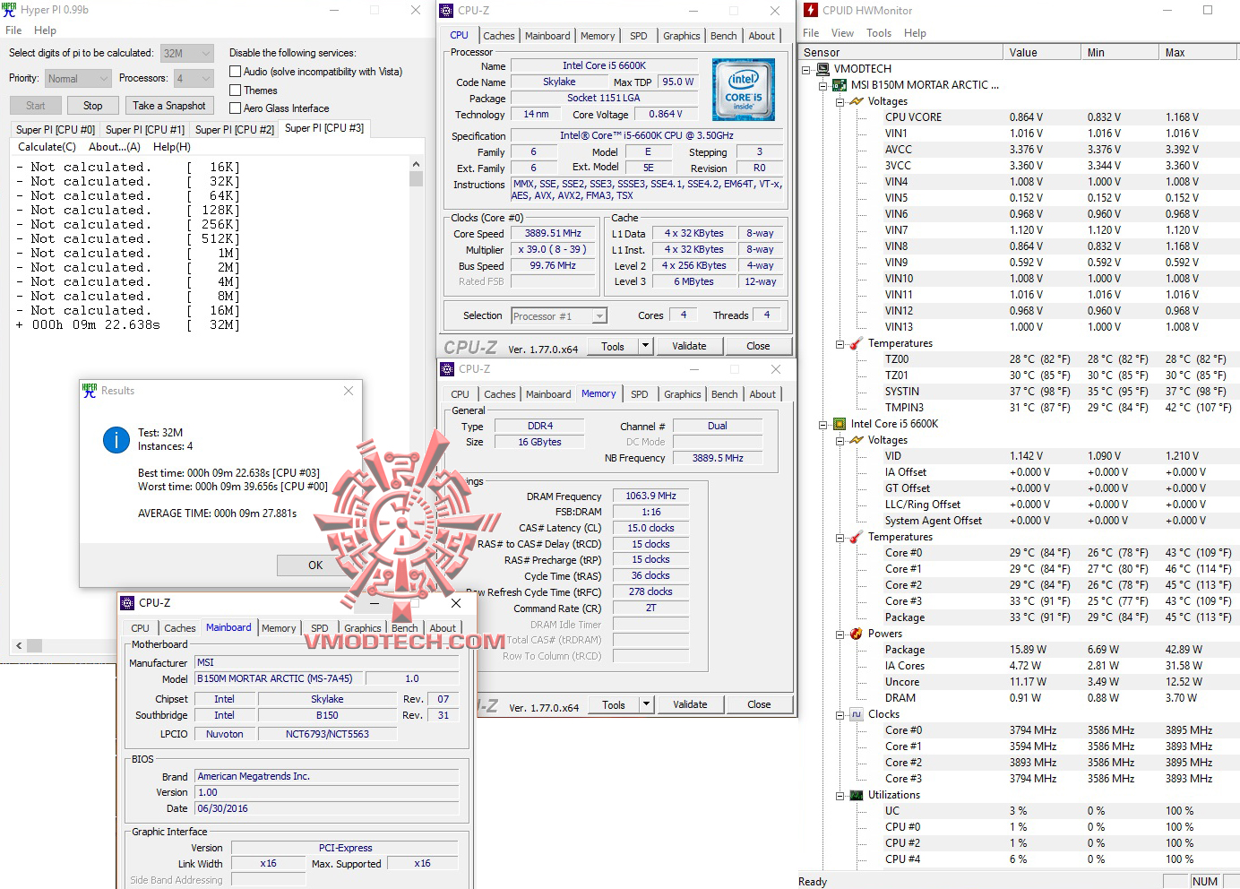The height and width of the screenshot is (889, 1240).
Task: Click the CPU-Z icon of the motherboard info window
Action: [x=127, y=602]
